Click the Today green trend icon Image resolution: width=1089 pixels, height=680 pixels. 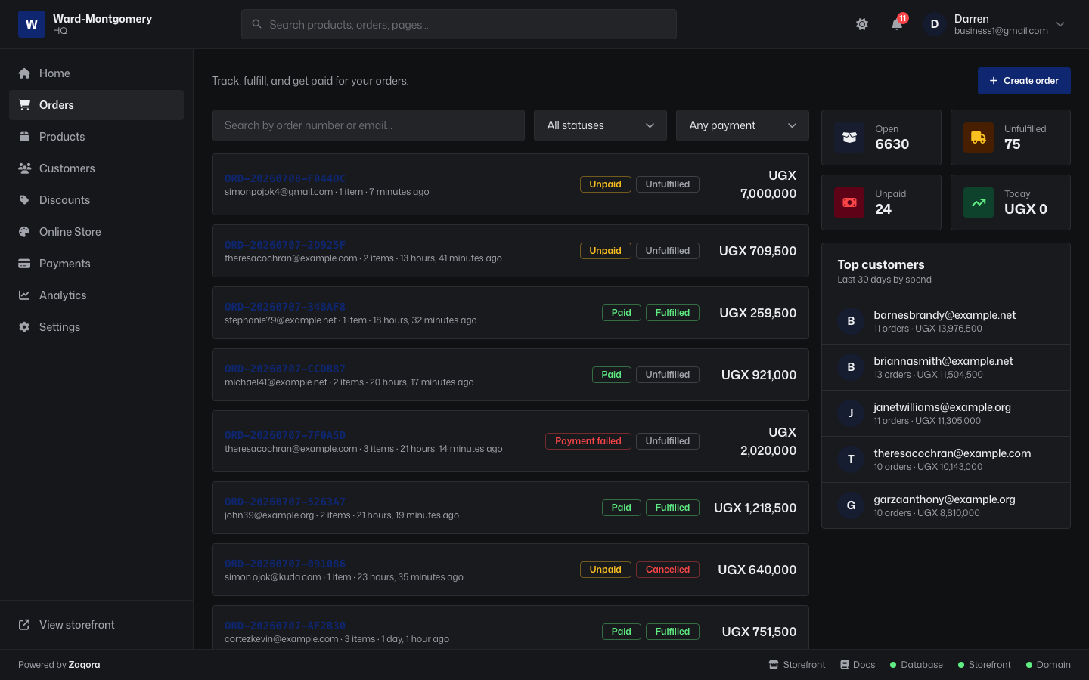point(979,202)
